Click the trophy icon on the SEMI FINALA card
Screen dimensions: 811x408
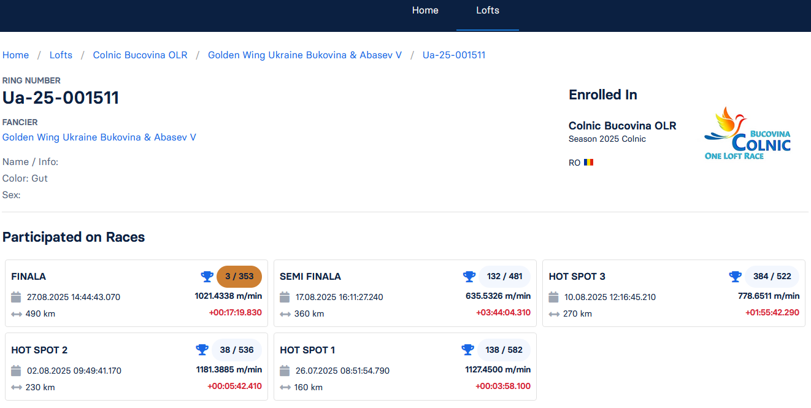pos(469,276)
